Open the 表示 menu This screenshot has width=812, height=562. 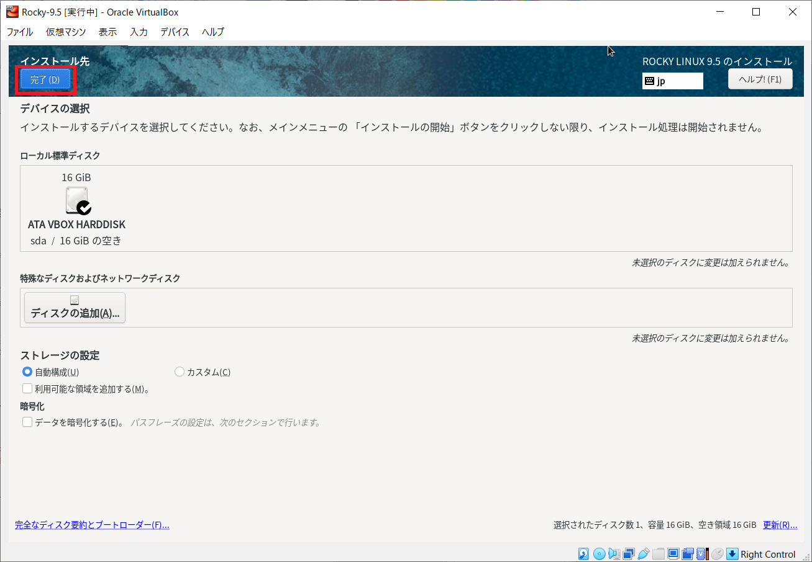point(107,32)
